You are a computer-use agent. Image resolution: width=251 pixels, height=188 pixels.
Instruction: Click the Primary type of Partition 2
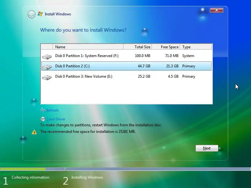tap(189, 66)
